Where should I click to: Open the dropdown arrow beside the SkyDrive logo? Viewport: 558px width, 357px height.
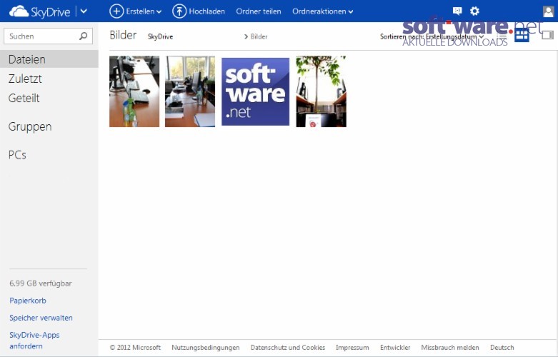(84, 11)
